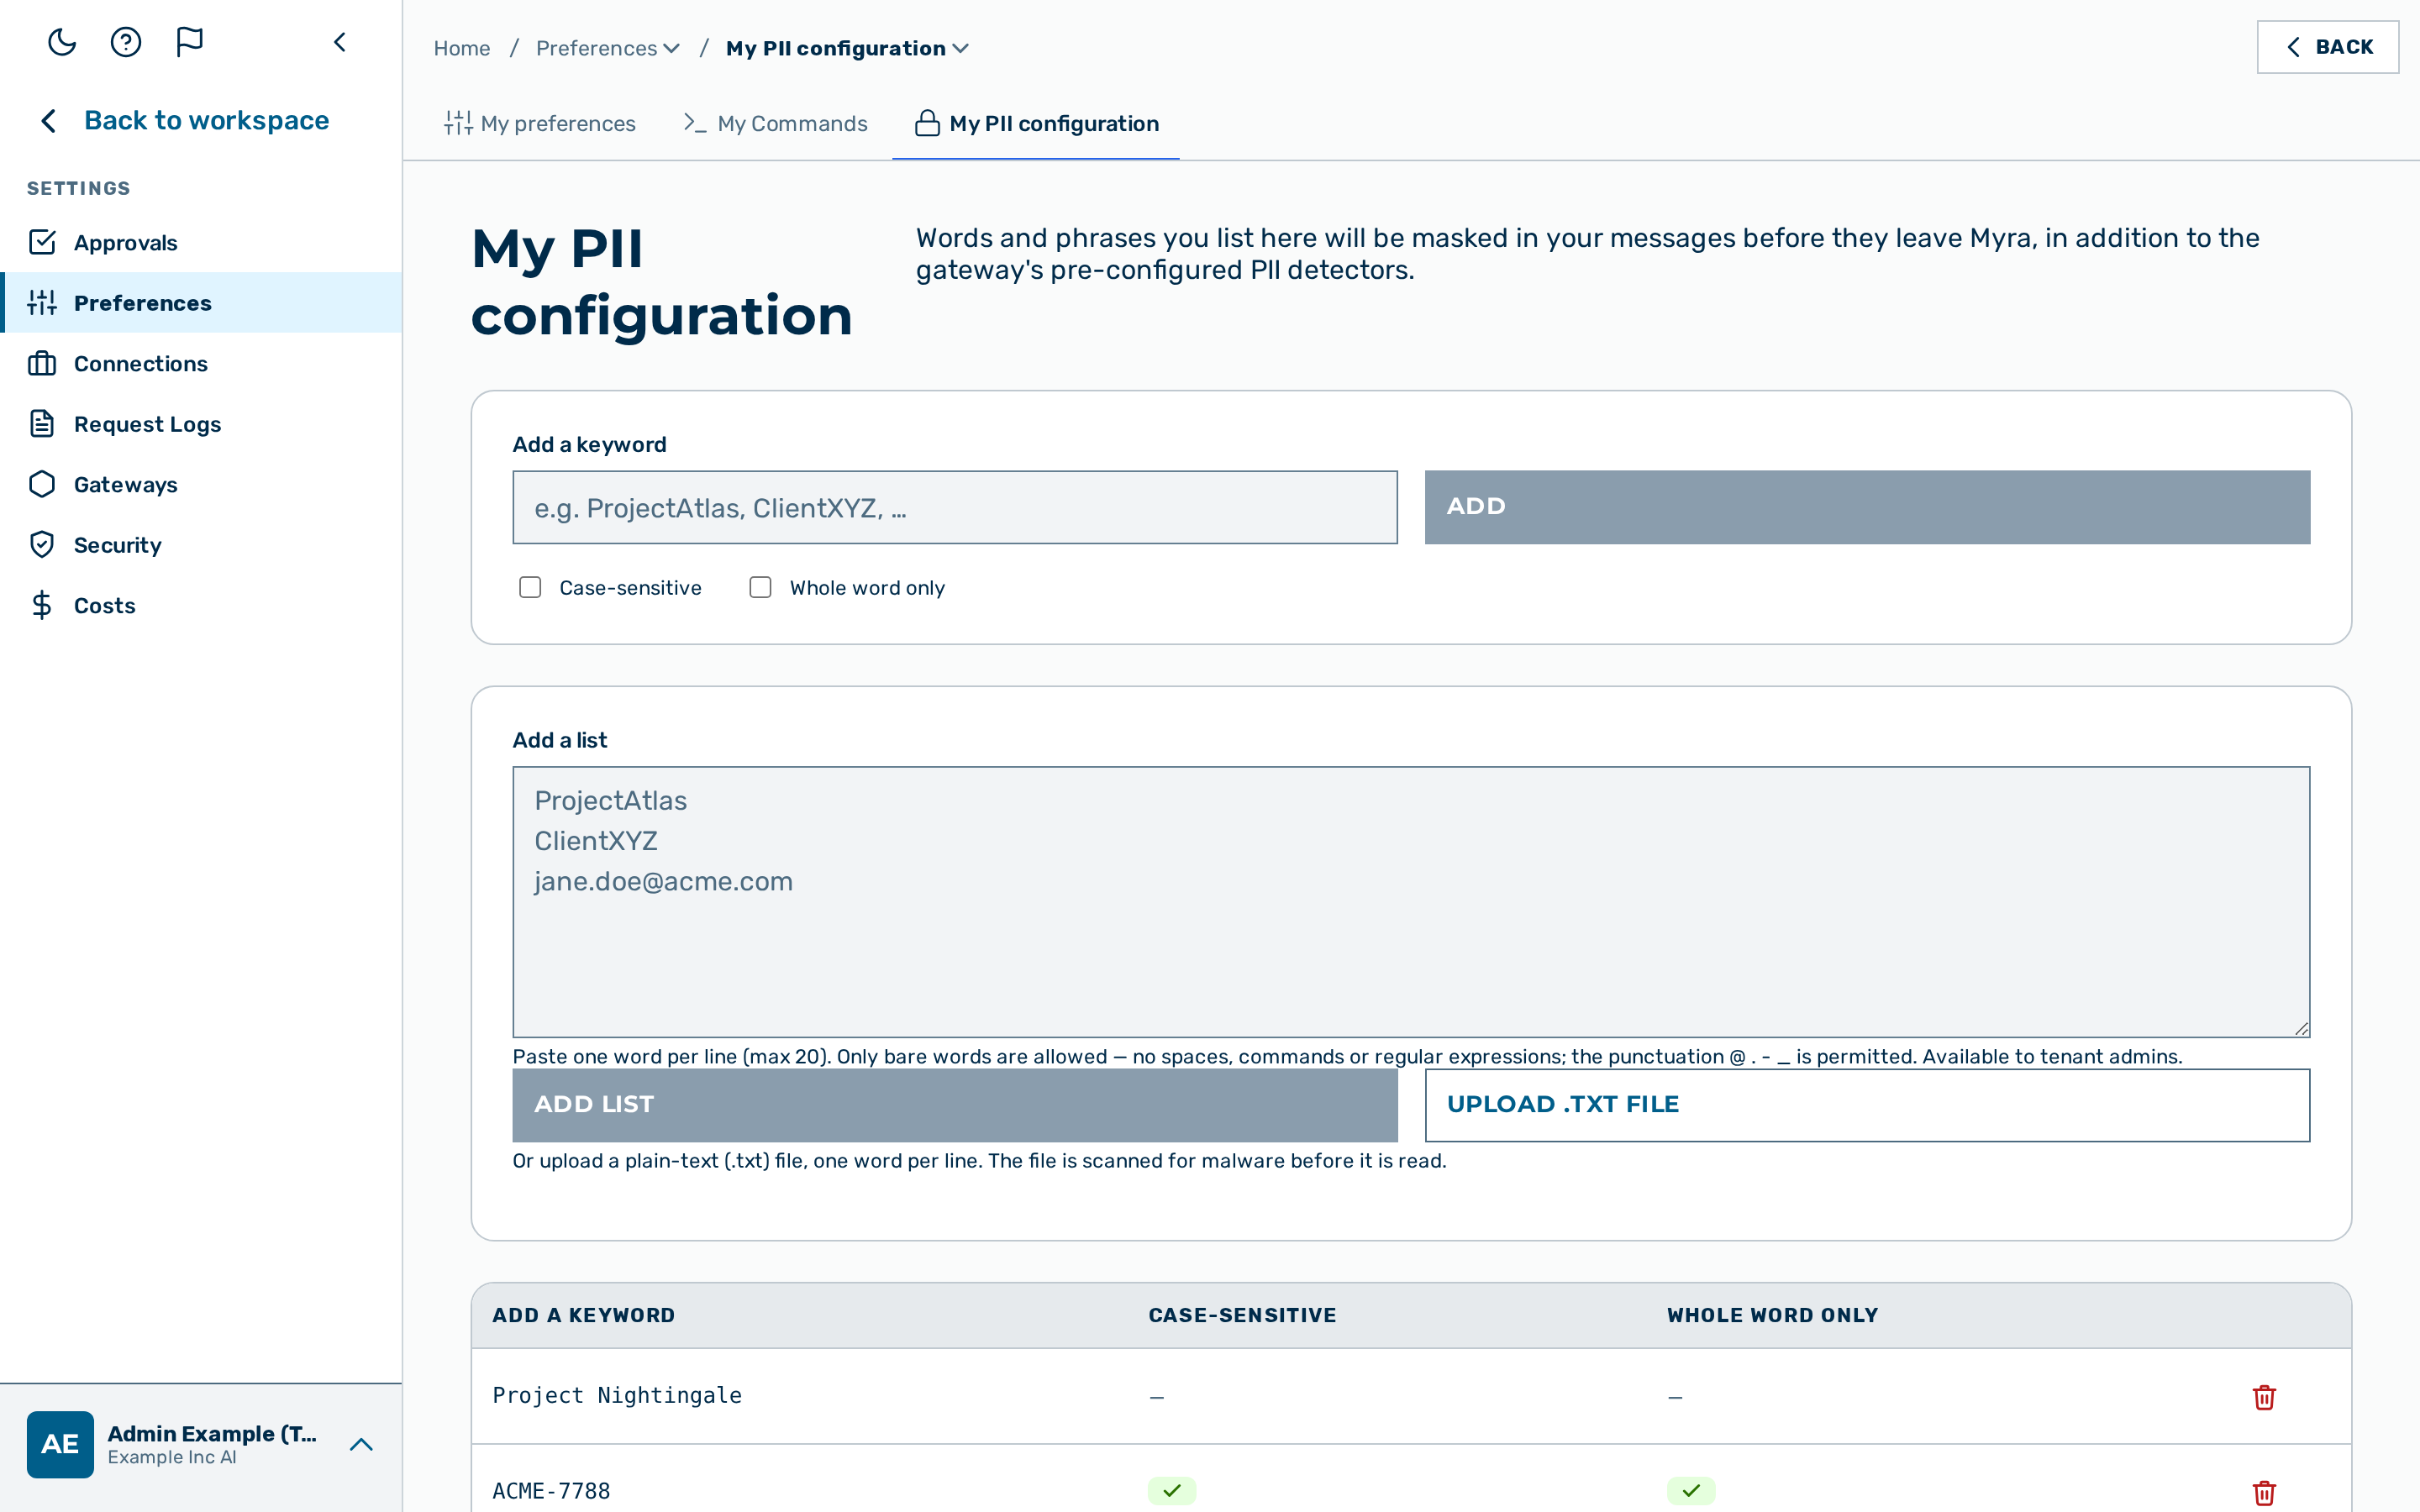Click UPLOAD .TXT FILE button
The height and width of the screenshot is (1512, 2420).
click(x=1867, y=1105)
